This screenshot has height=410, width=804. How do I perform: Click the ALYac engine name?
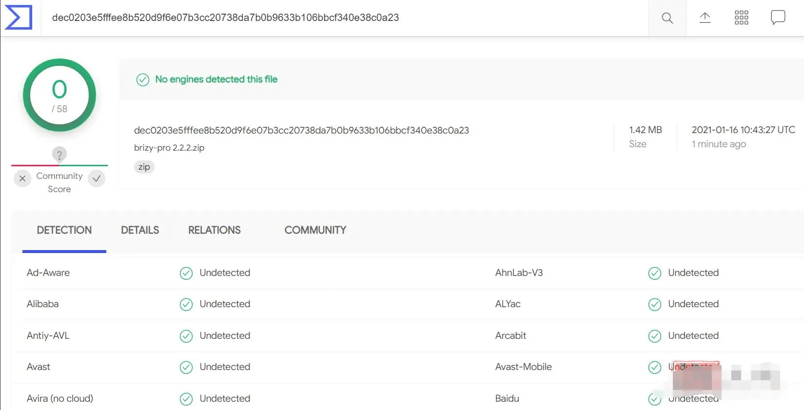click(x=508, y=304)
